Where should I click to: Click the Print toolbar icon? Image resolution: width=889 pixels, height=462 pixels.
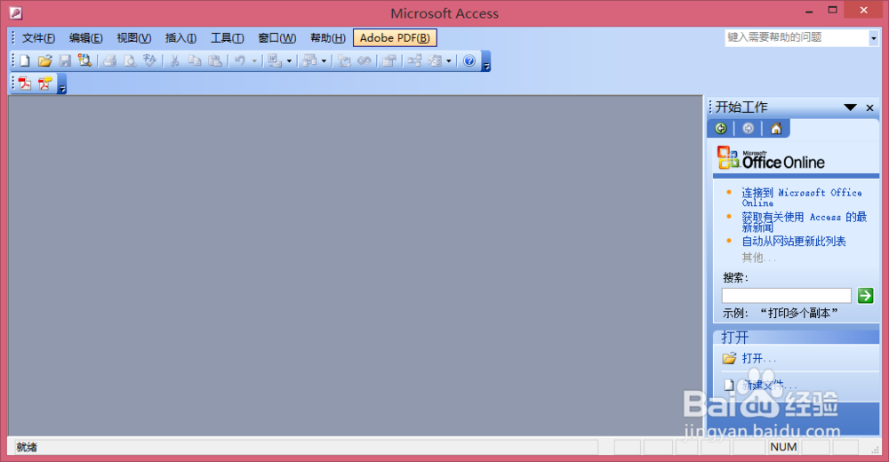point(110,60)
